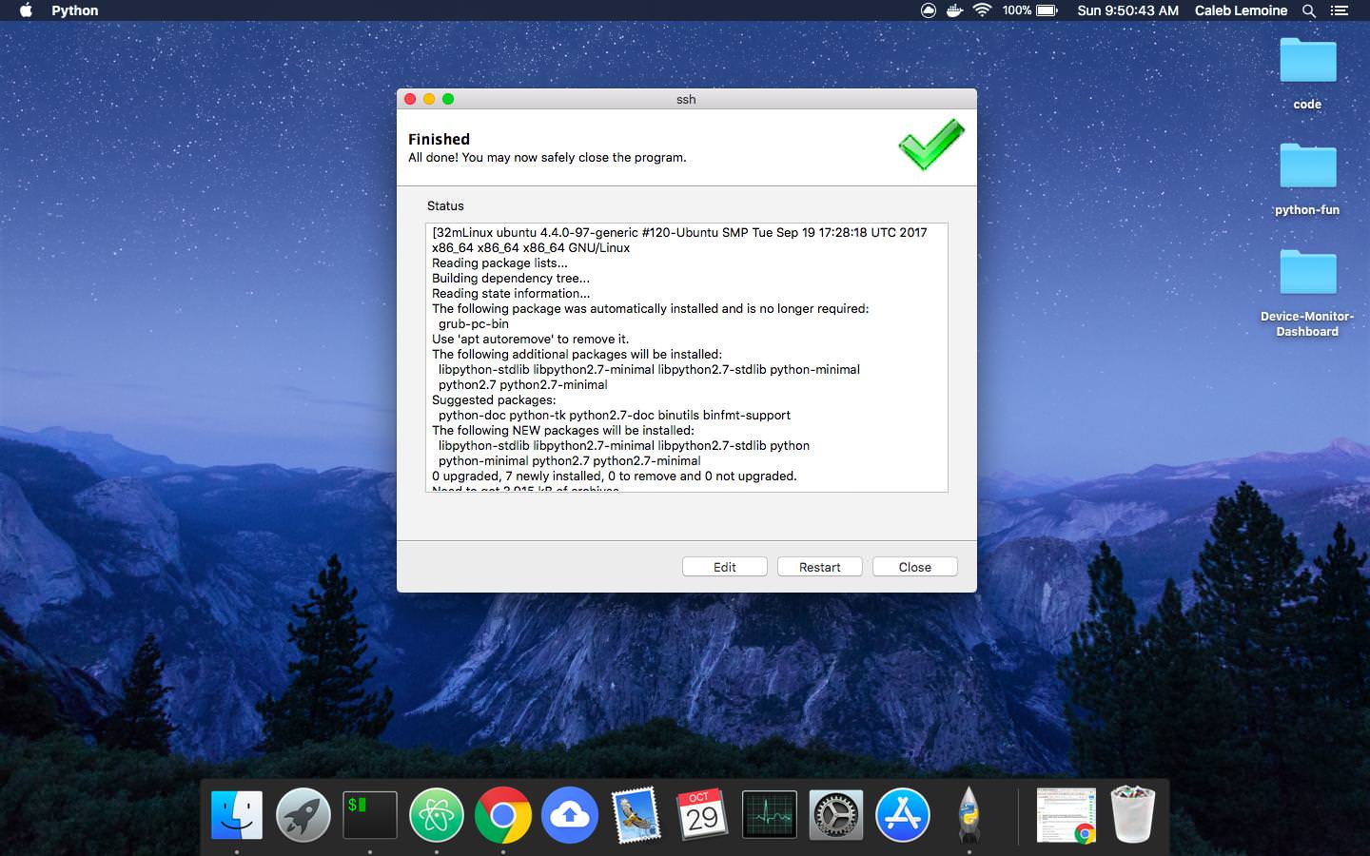Click the 'grub-pc-bin' line in status log

(x=474, y=323)
